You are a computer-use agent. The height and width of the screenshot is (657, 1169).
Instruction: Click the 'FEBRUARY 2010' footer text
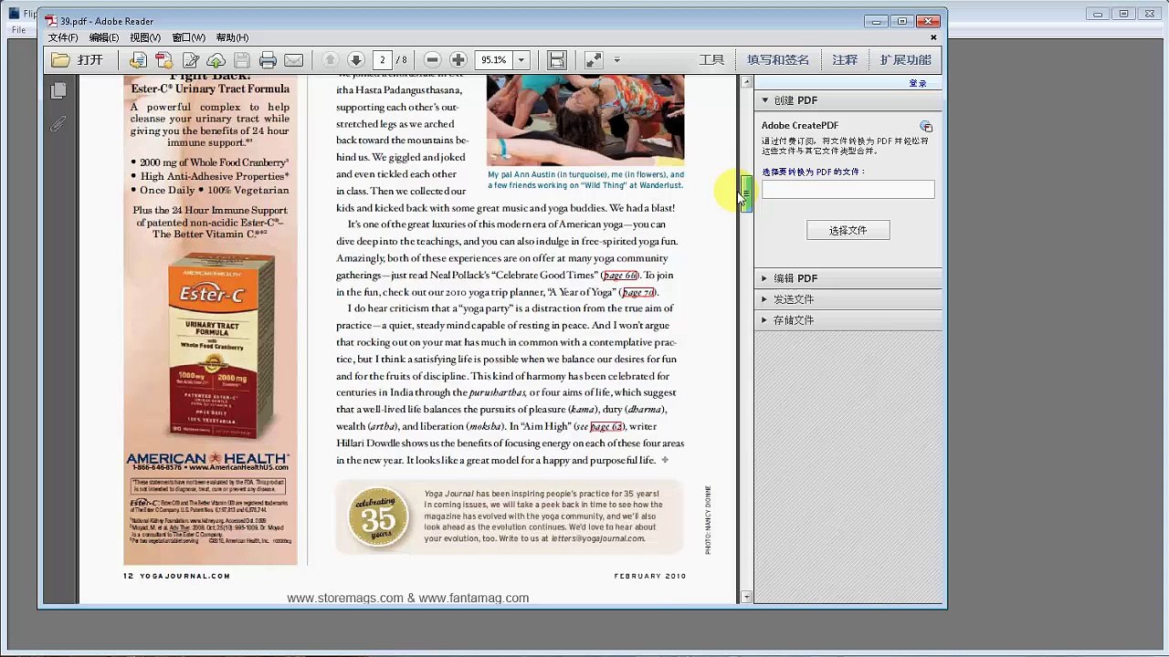[649, 577]
